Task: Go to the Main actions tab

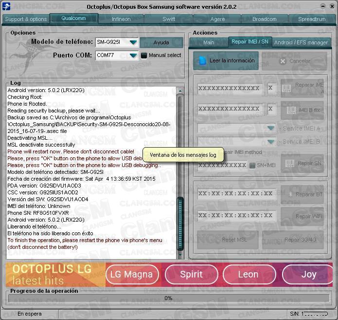Action: [x=209, y=42]
